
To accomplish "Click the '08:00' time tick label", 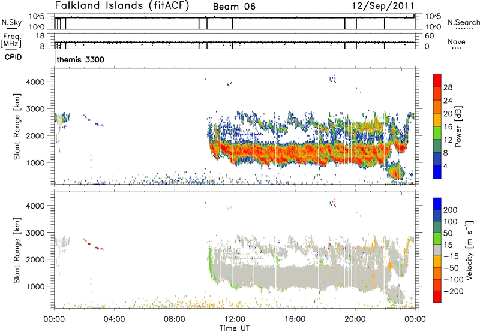I will point(175,319).
